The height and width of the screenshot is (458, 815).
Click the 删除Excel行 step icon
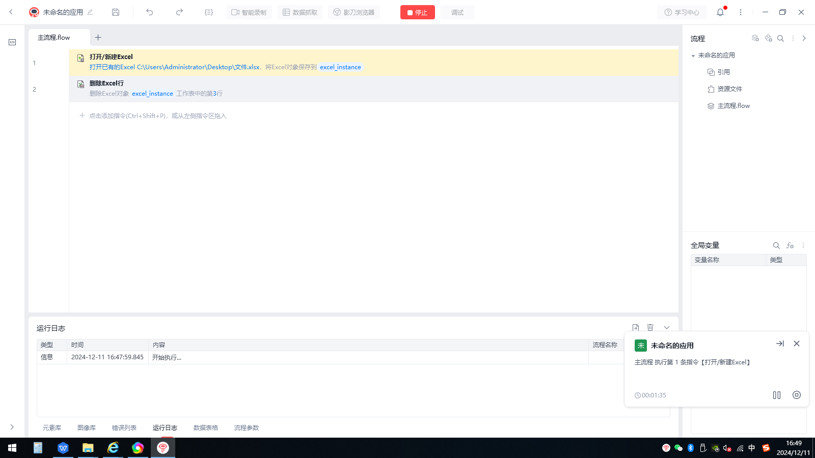pos(80,84)
